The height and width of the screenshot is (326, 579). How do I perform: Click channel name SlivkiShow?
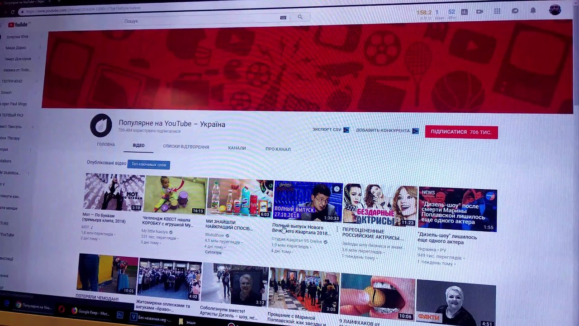tap(214, 235)
